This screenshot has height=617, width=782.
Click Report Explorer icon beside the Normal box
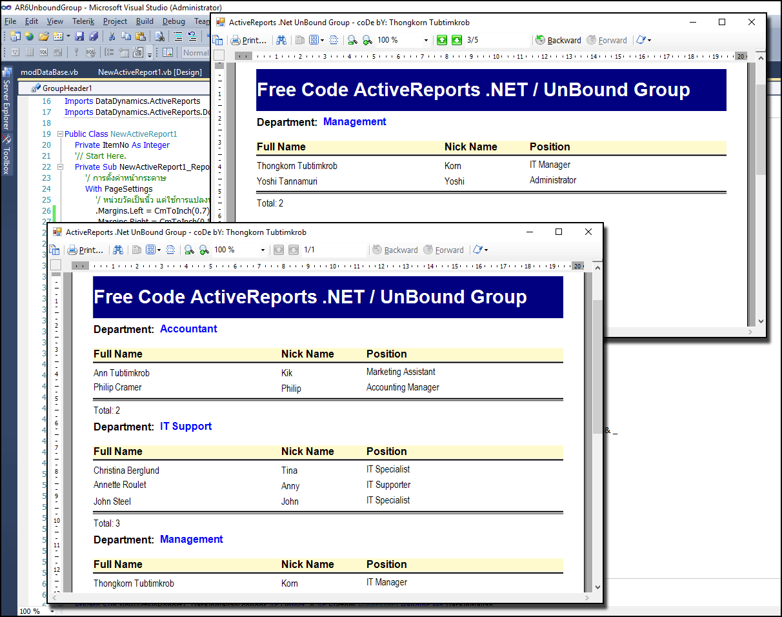click(x=168, y=52)
